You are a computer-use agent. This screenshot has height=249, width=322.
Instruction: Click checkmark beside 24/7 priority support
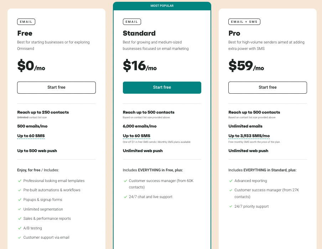231,206
